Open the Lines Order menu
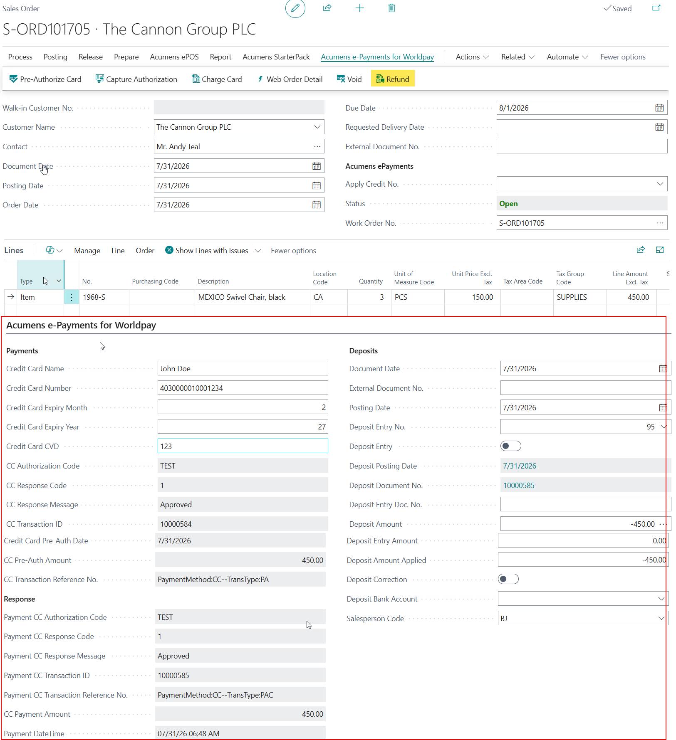Image resolution: width=676 pixels, height=740 pixels. [145, 251]
